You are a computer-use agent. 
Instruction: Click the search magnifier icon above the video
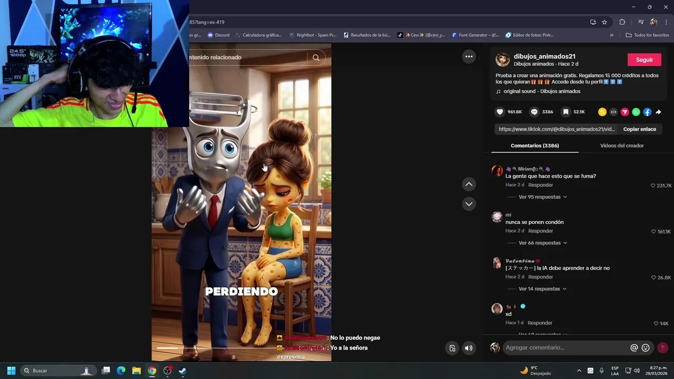(316, 57)
